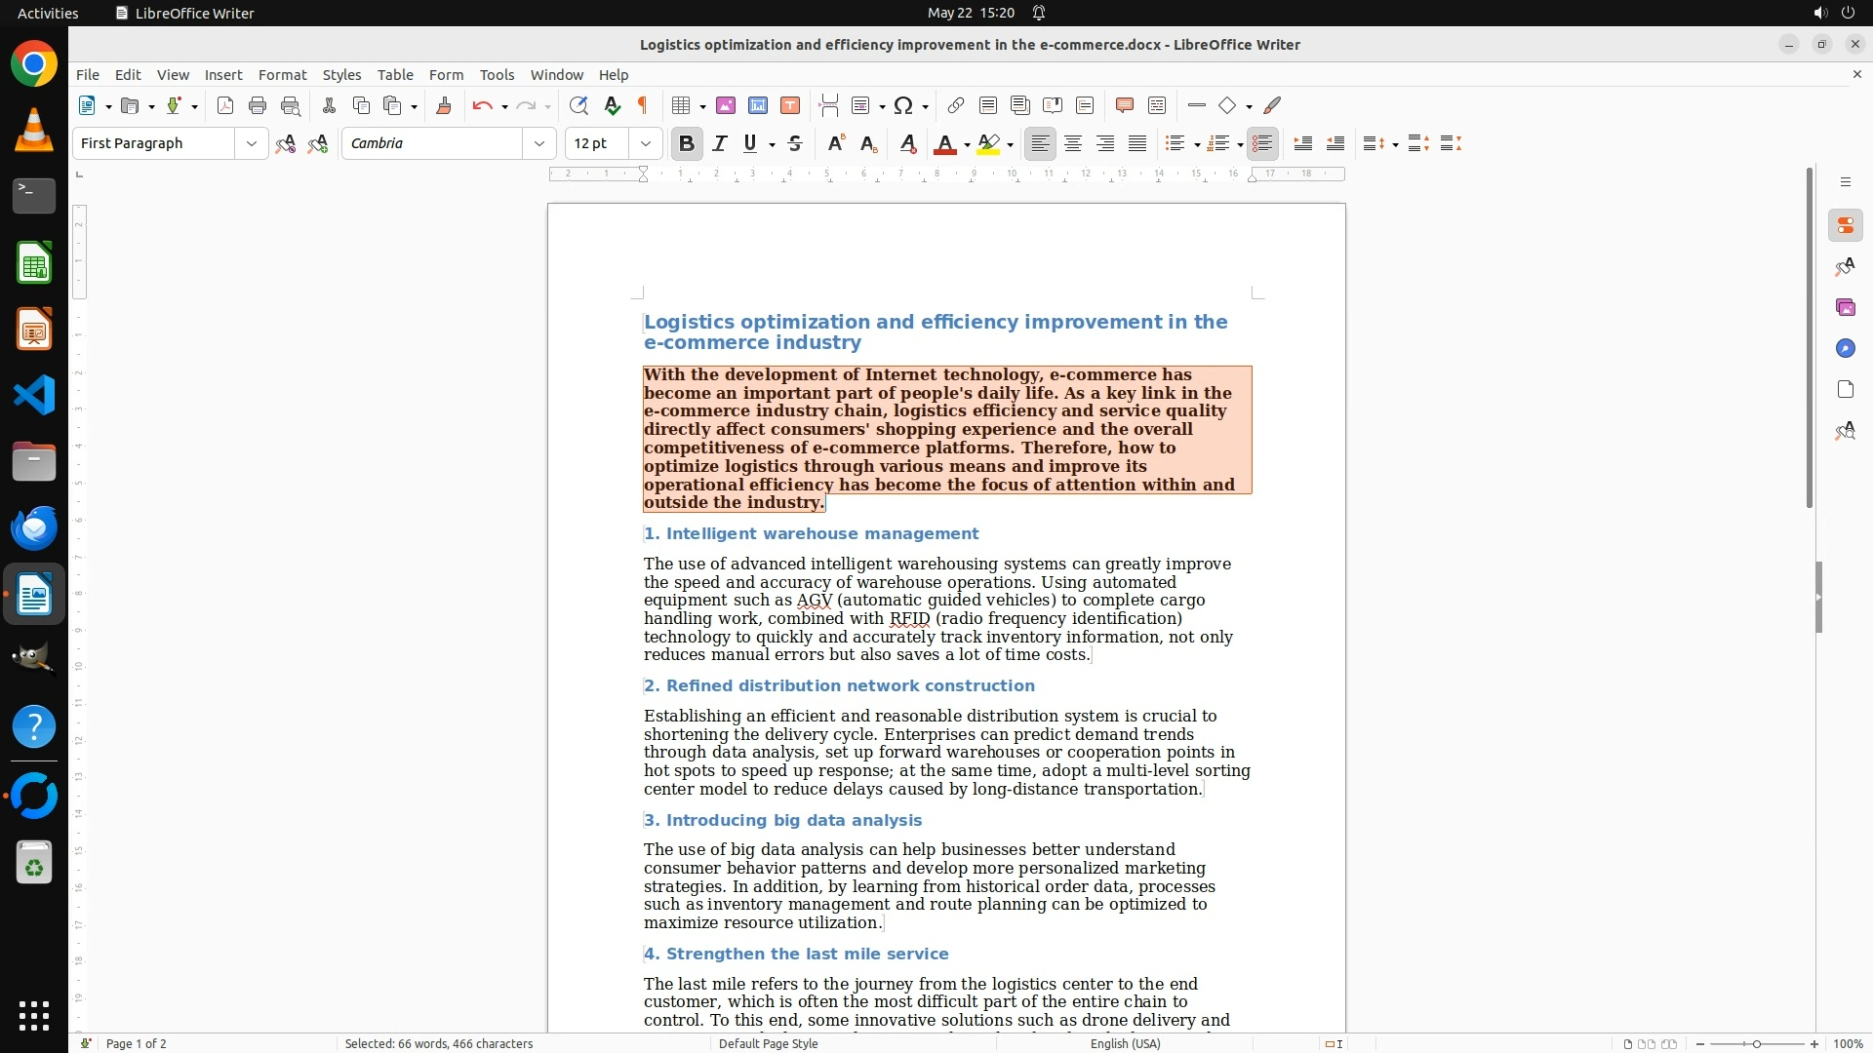Open Find and Replace icon
This screenshot has height=1053, width=1873.
click(578, 105)
